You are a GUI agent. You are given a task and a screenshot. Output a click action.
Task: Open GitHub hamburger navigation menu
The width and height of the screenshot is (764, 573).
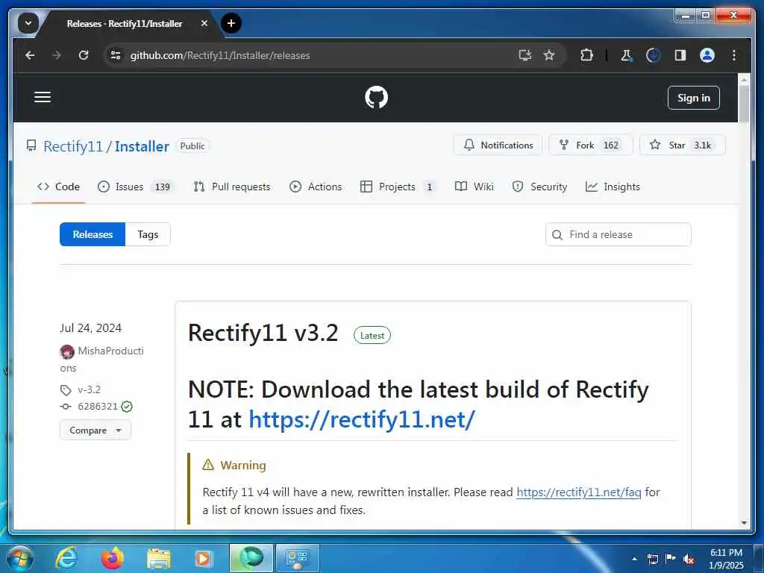coord(43,97)
